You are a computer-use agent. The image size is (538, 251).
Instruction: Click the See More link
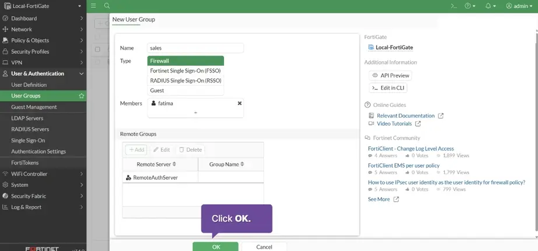tap(379, 199)
